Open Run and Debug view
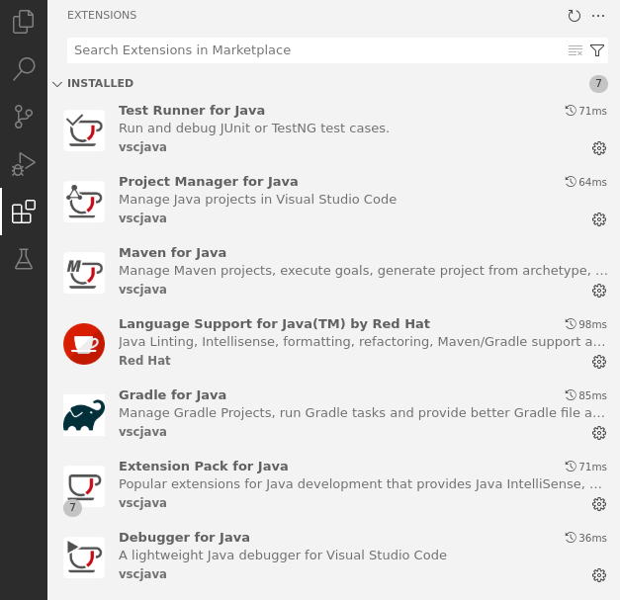620x600 pixels. click(24, 164)
